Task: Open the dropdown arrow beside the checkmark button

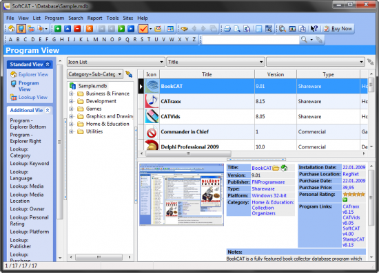Action: click(151, 29)
